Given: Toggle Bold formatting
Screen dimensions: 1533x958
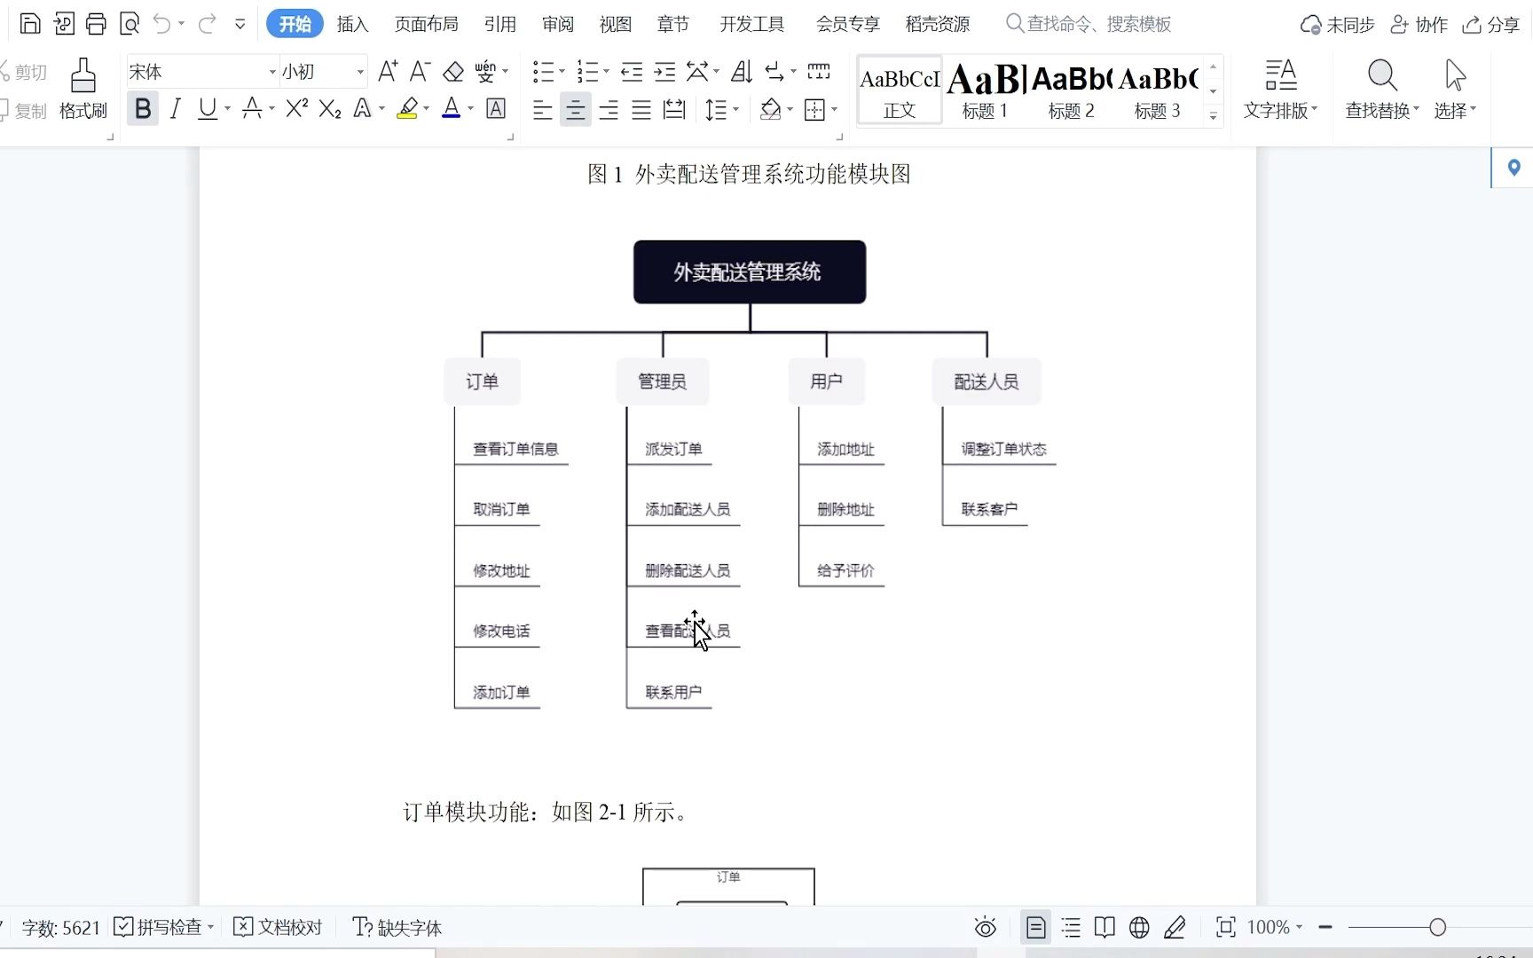Looking at the screenshot, I should pyautogui.click(x=142, y=109).
